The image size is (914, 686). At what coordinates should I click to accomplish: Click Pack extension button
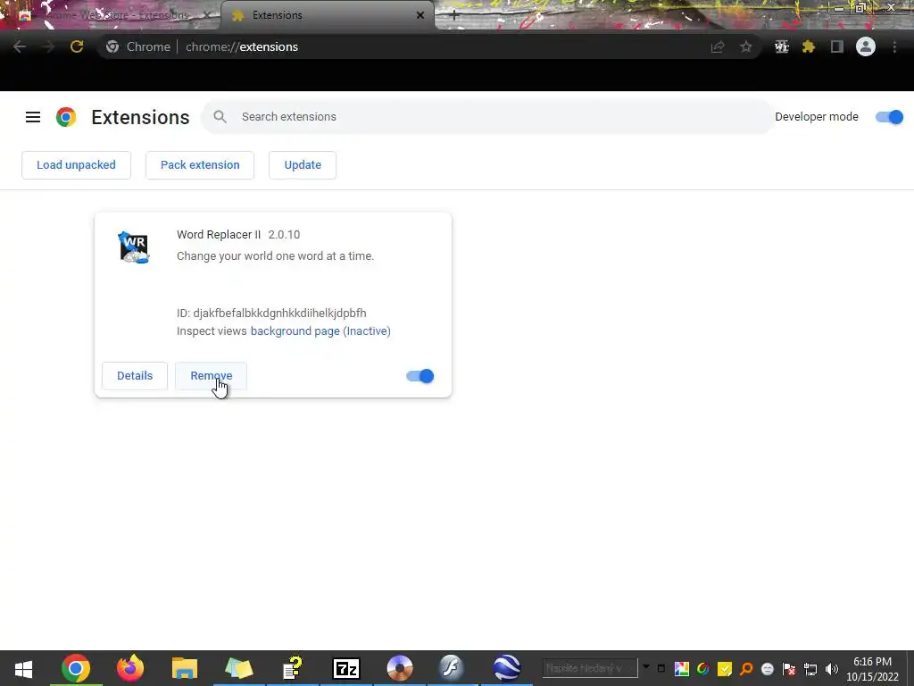(200, 165)
